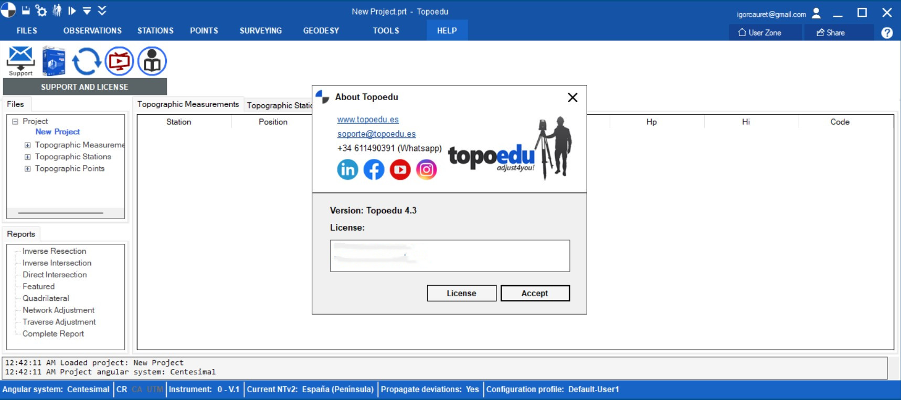Click the Topoedu logo in the window title bar
The height and width of the screenshot is (400, 901).
coord(8,10)
